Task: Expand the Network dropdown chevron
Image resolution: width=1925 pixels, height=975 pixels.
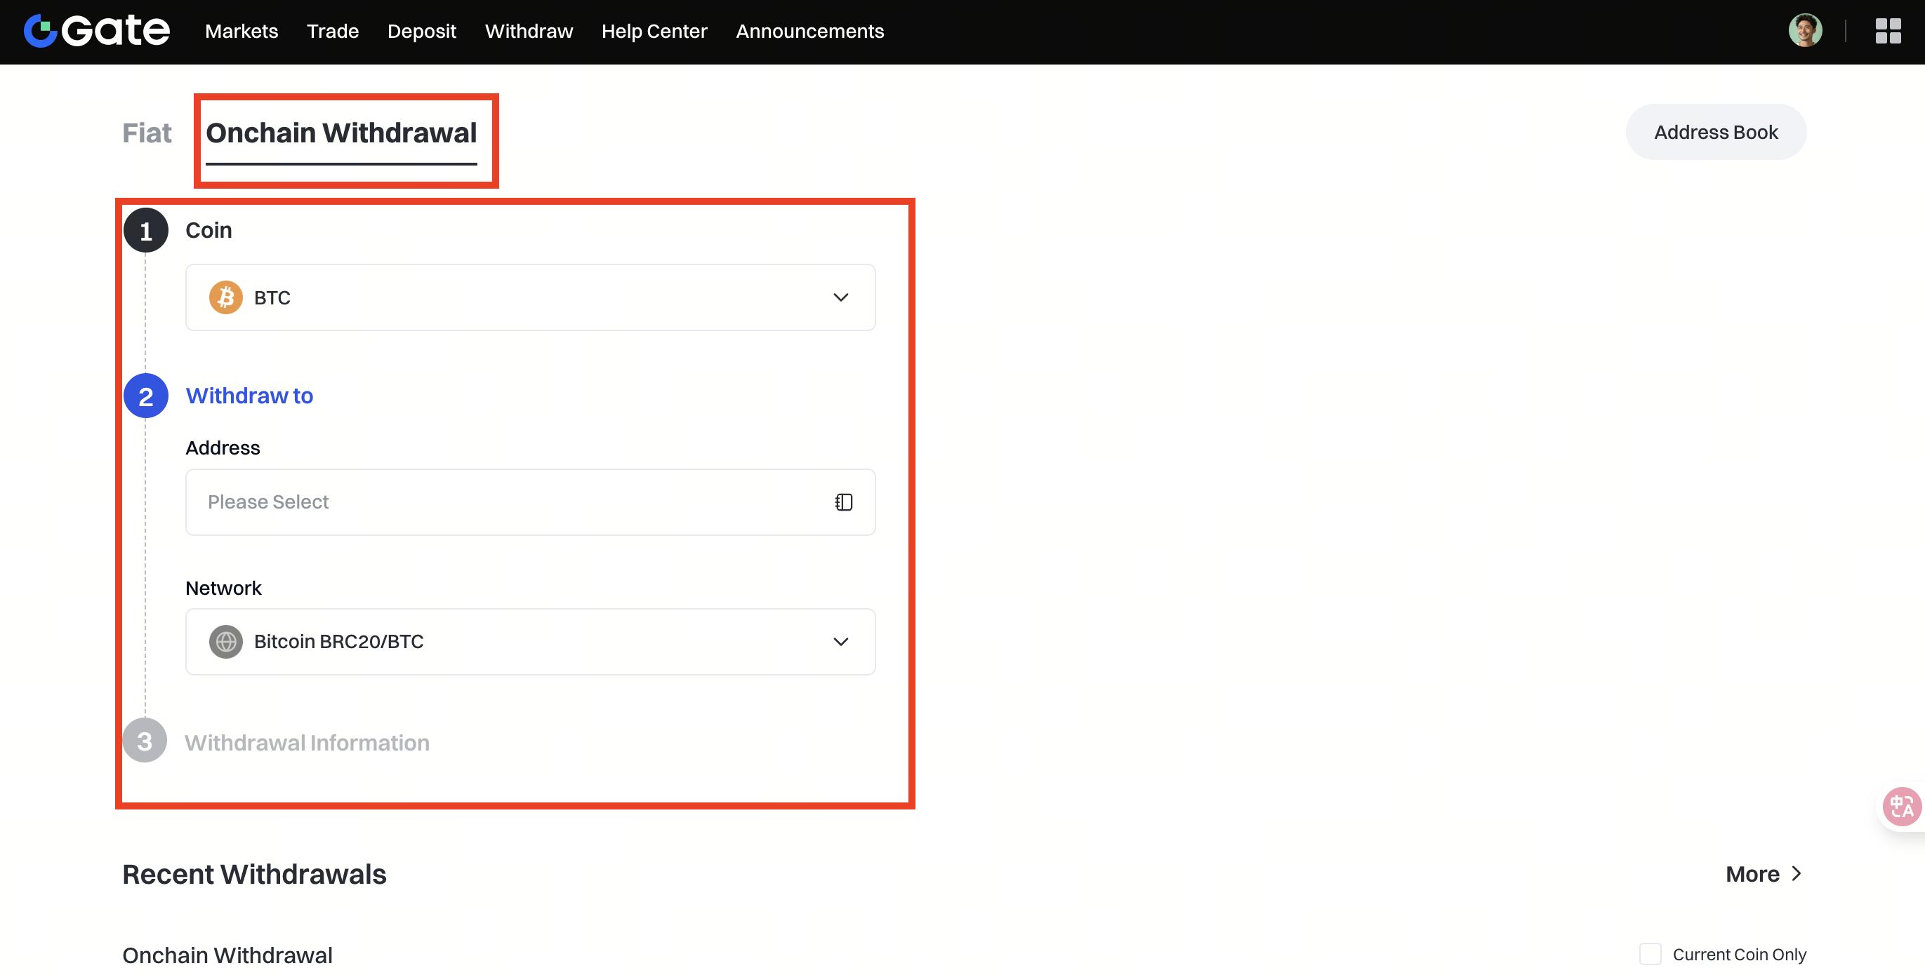Action: point(840,642)
